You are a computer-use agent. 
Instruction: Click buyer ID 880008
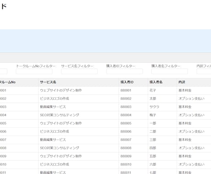[x=126, y=148]
